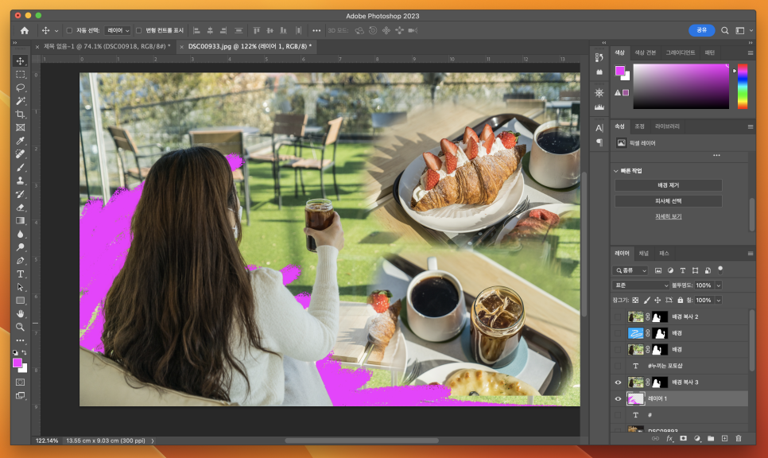Open the 색상 견본 tab
The height and width of the screenshot is (458, 768).
point(645,52)
